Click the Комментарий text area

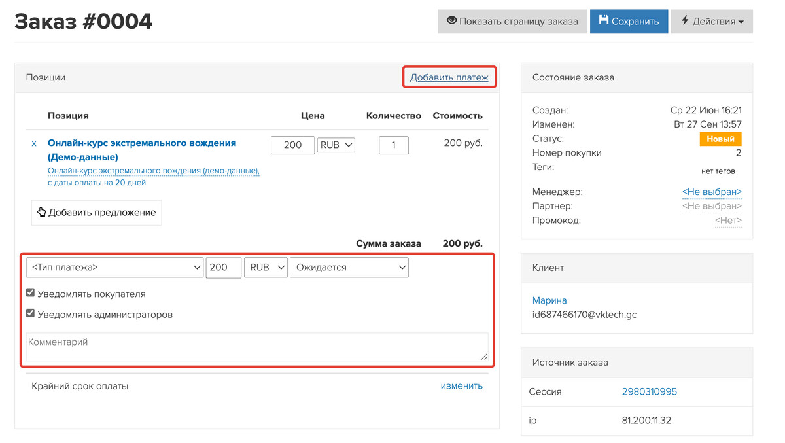pyautogui.click(x=257, y=347)
